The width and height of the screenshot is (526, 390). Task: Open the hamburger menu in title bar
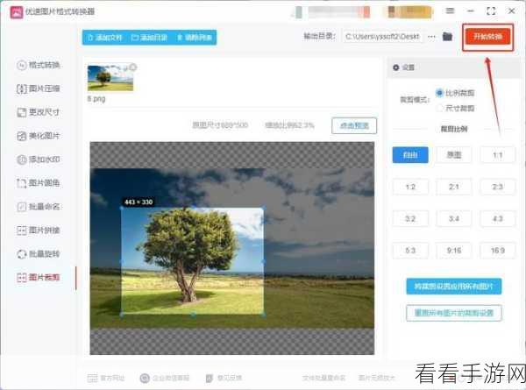(x=451, y=11)
